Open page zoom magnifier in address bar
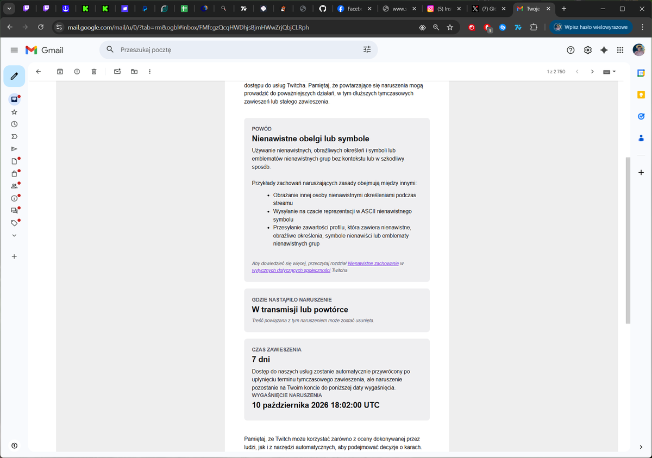The width and height of the screenshot is (652, 458). (436, 27)
